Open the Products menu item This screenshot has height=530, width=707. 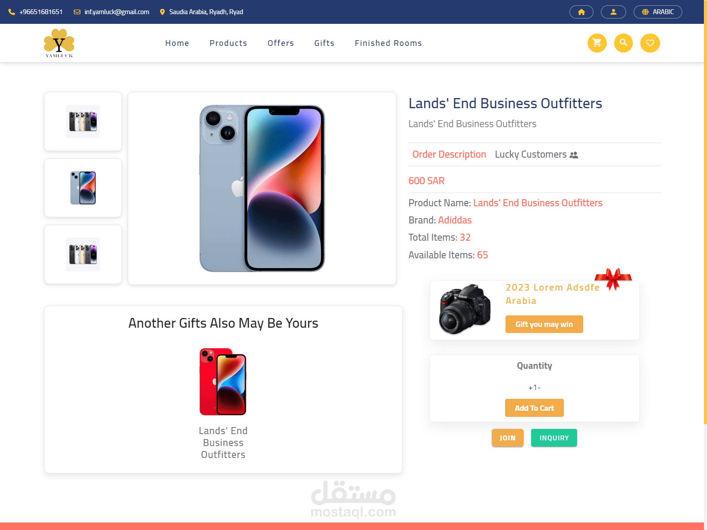point(228,43)
